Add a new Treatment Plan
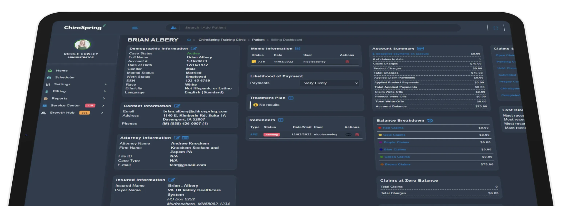 tap(291, 98)
